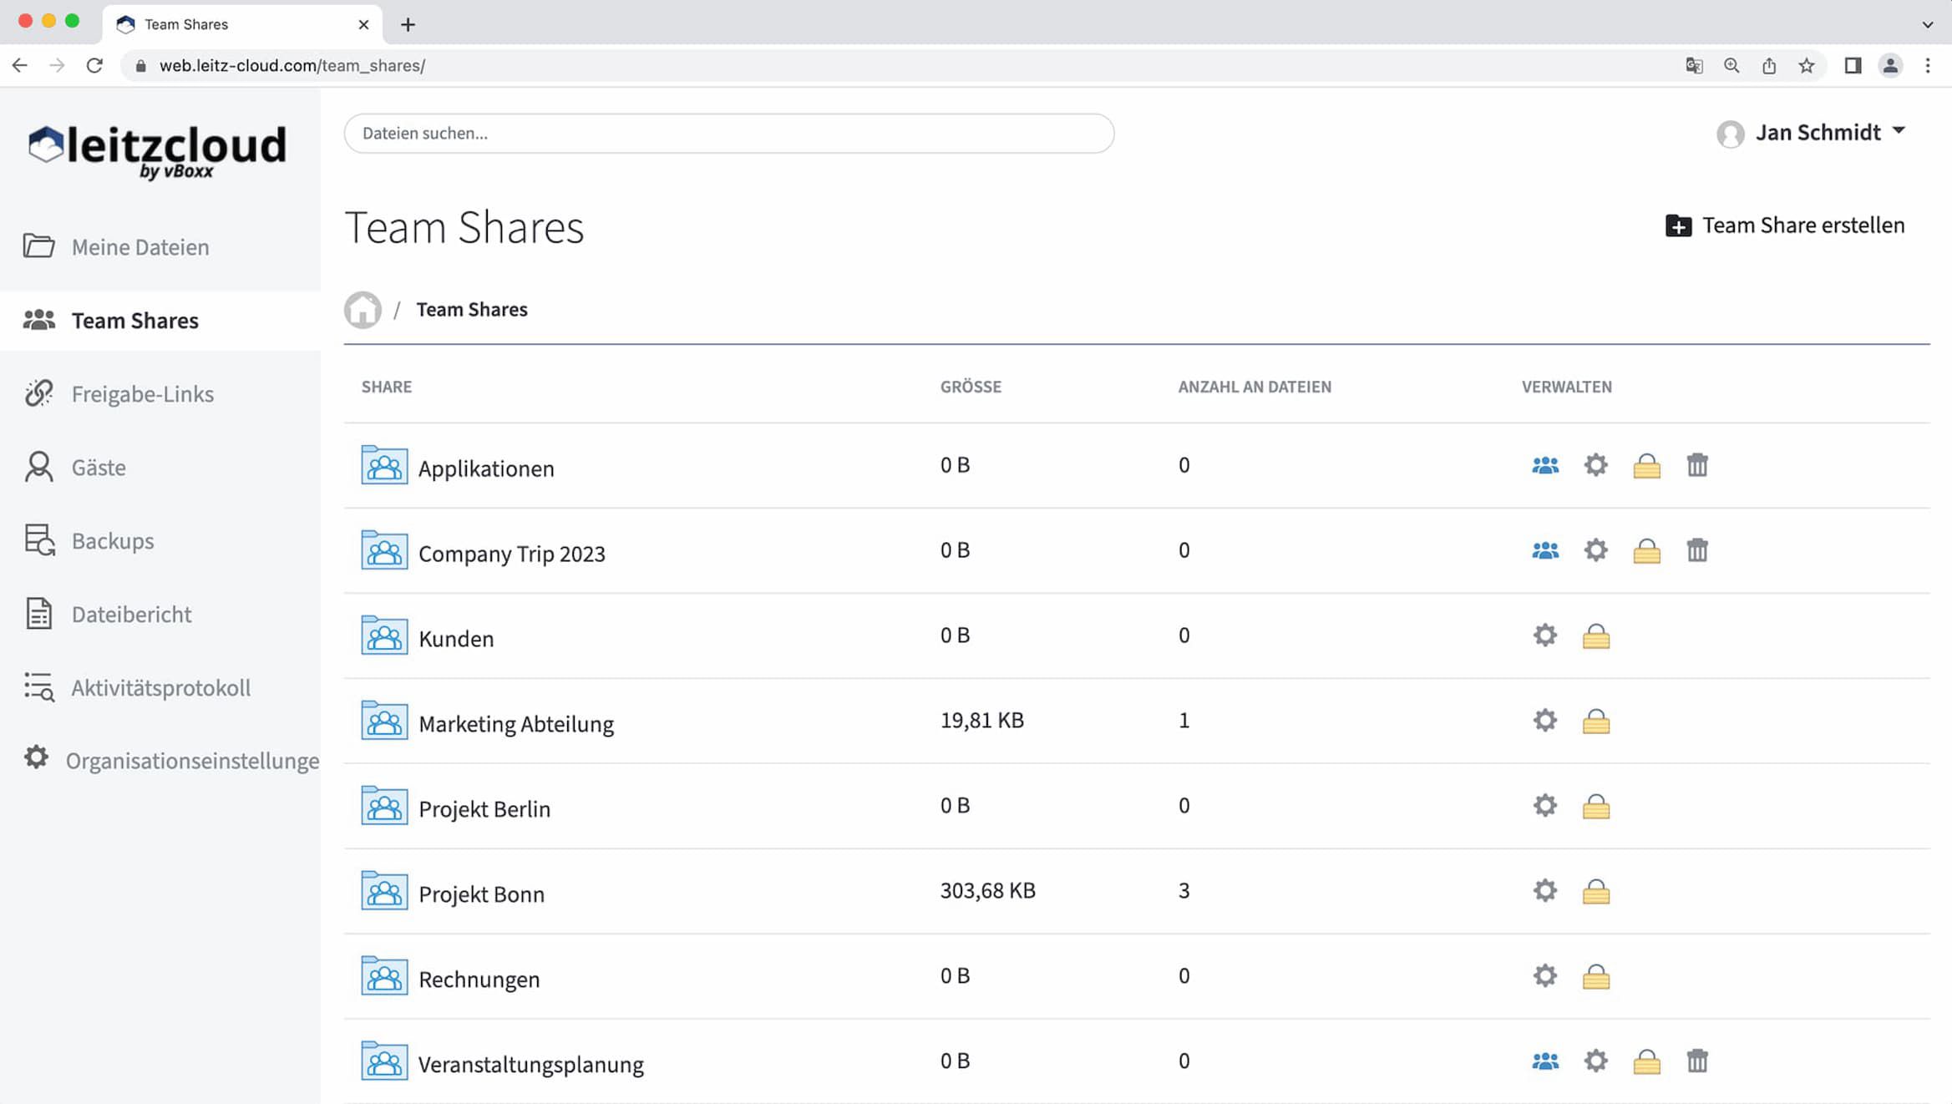Click the Dateien suchen search field

[x=728, y=134]
